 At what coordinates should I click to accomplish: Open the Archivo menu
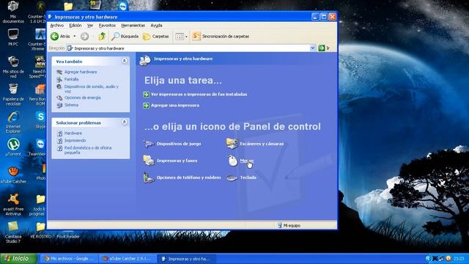coord(57,26)
